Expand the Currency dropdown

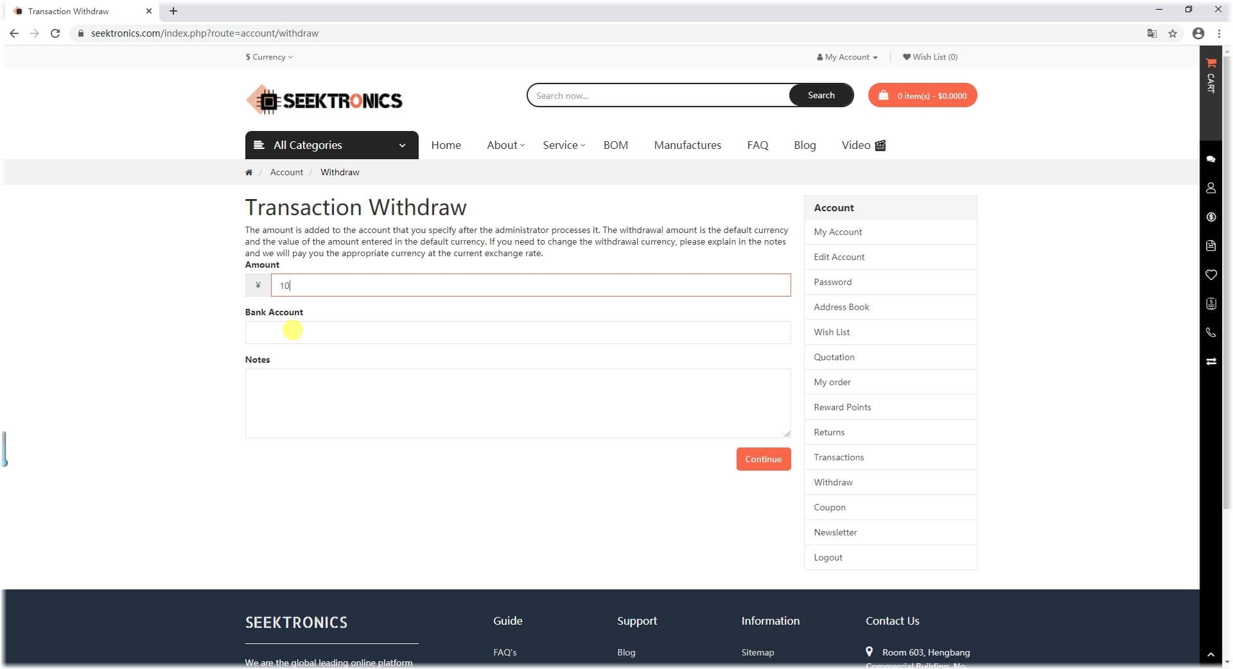(269, 57)
